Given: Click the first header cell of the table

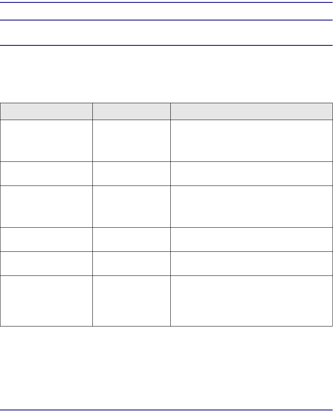Looking at the screenshot, I should tap(46, 111).
